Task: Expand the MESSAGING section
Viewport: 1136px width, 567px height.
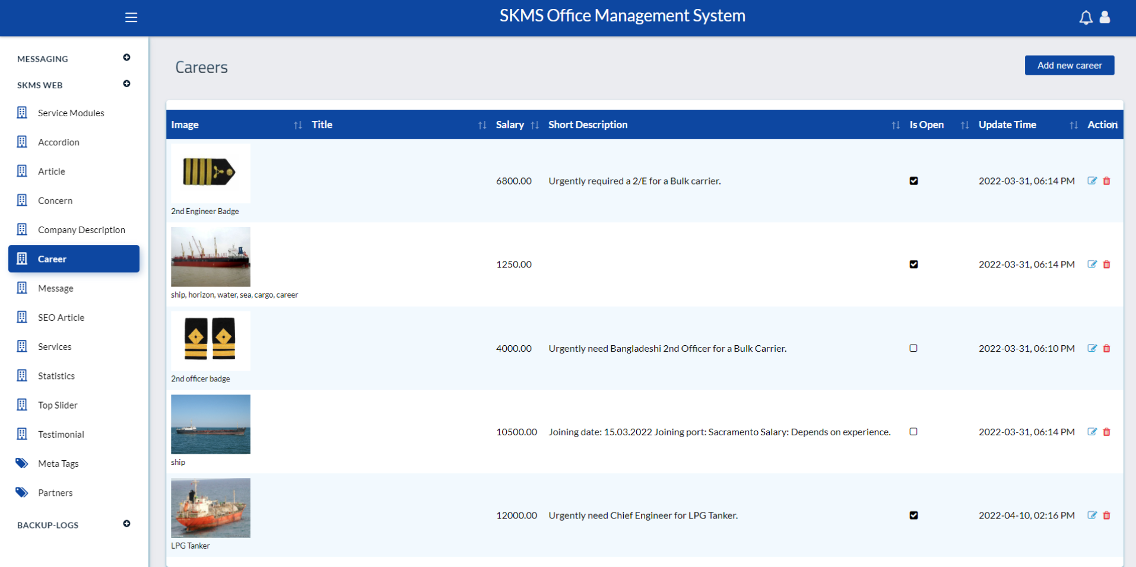Action: 126,58
